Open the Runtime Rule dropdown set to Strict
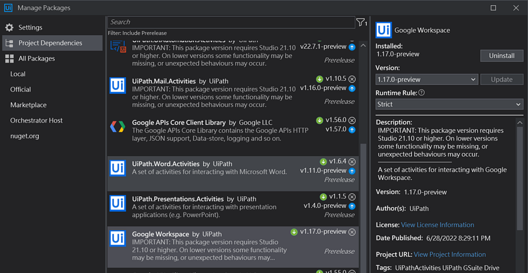The image size is (528, 273). (449, 104)
